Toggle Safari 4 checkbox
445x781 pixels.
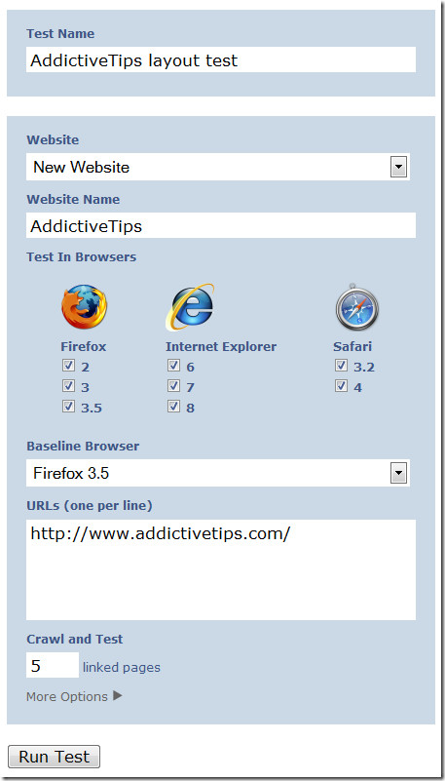[x=341, y=386]
